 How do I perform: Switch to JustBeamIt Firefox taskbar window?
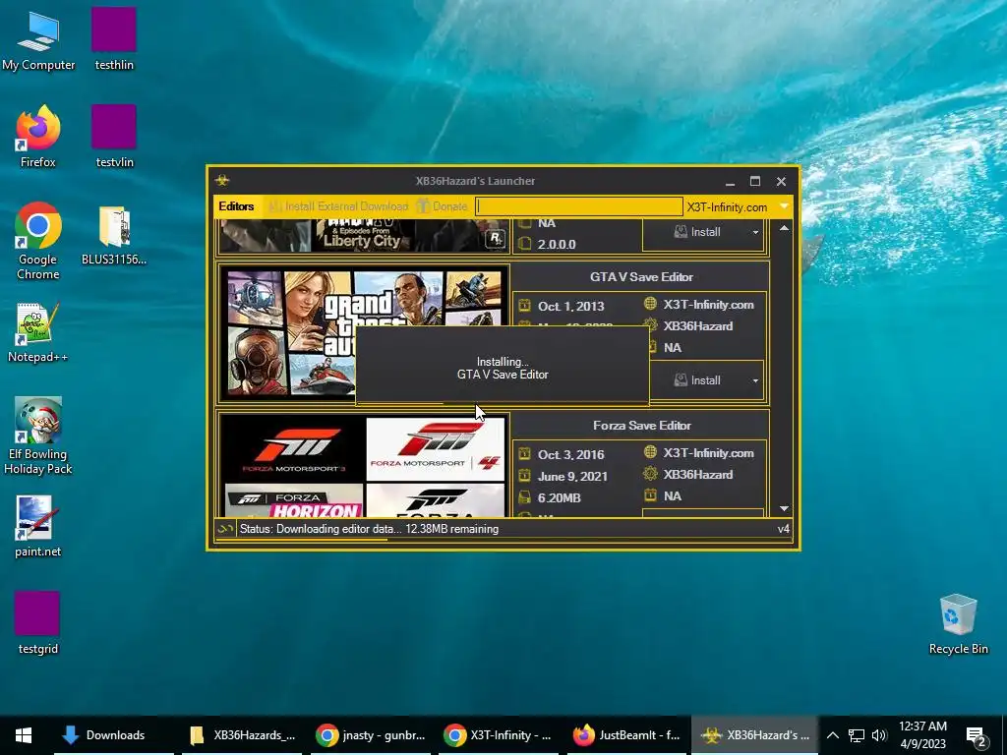(x=626, y=735)
